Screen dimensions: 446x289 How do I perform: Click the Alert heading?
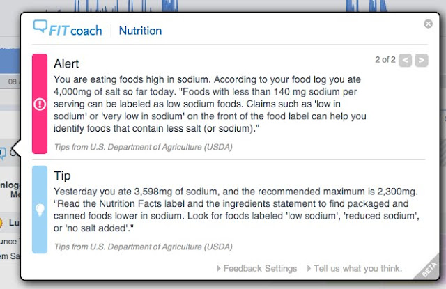66,63
